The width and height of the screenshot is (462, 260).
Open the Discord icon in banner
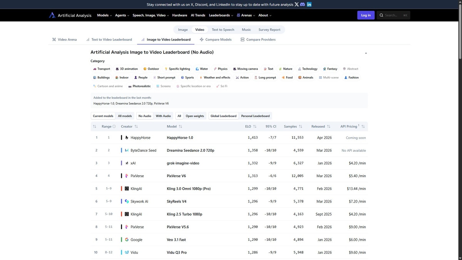click(x=303, y=5)
